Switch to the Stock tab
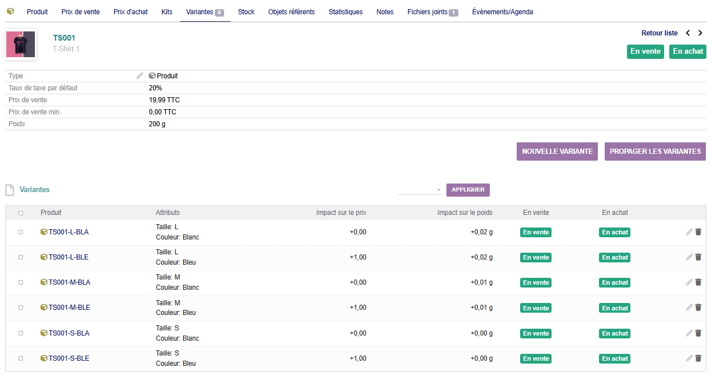The image size is (711, 375). coord(246,12)
